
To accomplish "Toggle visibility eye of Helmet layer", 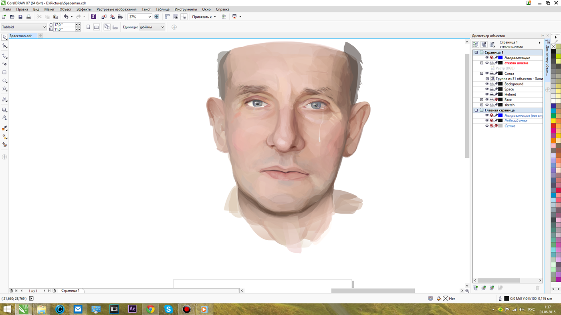I will click(x=487, y=94).
